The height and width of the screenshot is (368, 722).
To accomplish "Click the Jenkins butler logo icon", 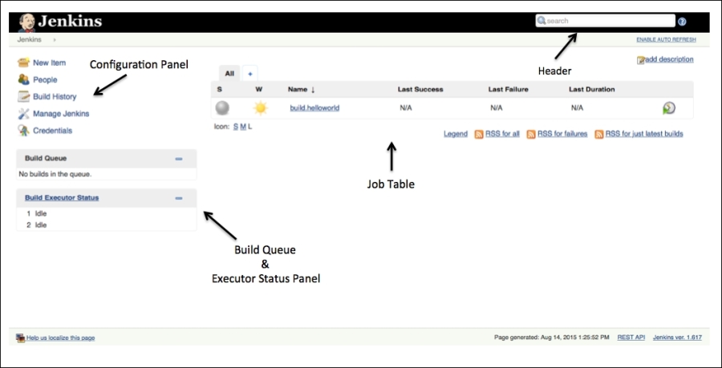I will point(27,22).
